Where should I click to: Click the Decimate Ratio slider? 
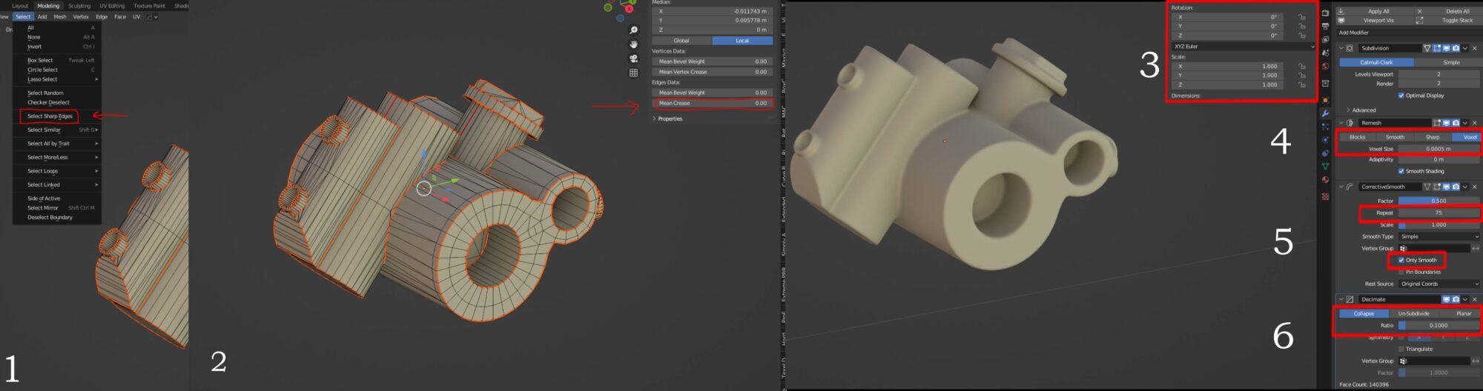(x=1439, y=325)
